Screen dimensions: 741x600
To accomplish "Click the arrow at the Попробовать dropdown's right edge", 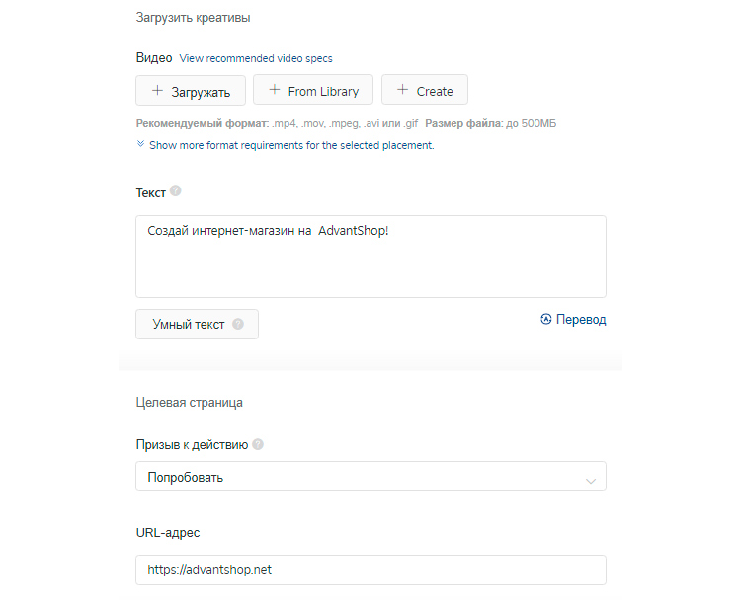I will tap(591, 480).
